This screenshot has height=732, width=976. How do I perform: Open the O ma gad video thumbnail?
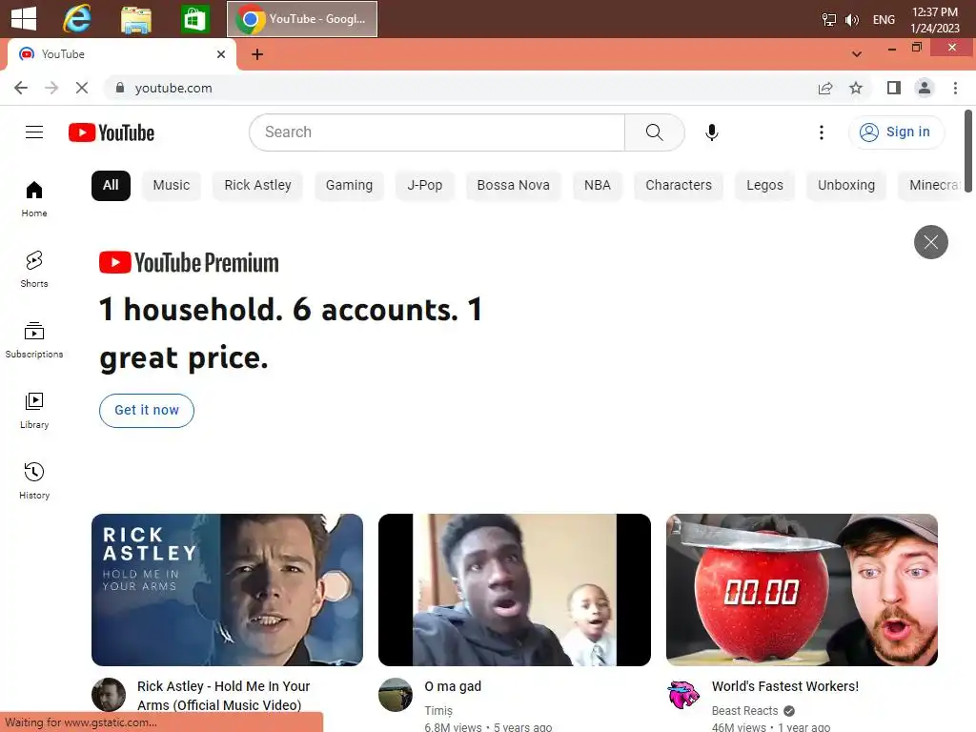[x=514, y=589]
